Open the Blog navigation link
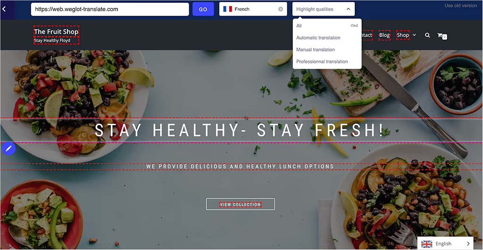 tap(384, 35)
